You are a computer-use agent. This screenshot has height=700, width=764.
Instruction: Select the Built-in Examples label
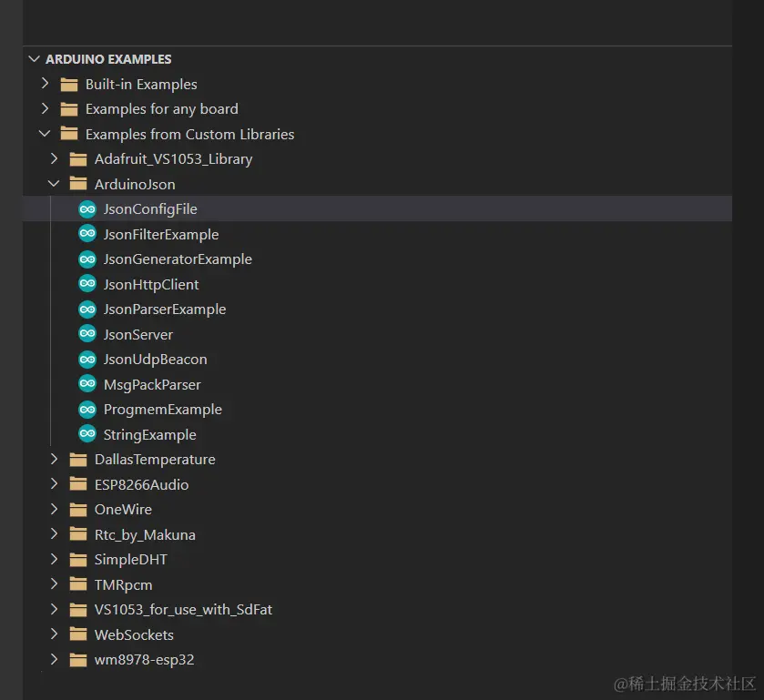(x=141, y=85)
